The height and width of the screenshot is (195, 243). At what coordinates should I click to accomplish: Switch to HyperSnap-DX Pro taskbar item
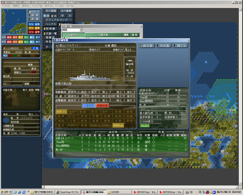68,192
